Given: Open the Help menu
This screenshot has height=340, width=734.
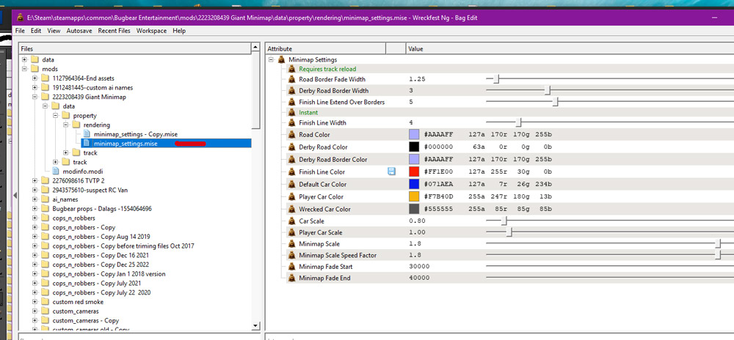Looking at the screenshot, I should [x=179, y=31].
